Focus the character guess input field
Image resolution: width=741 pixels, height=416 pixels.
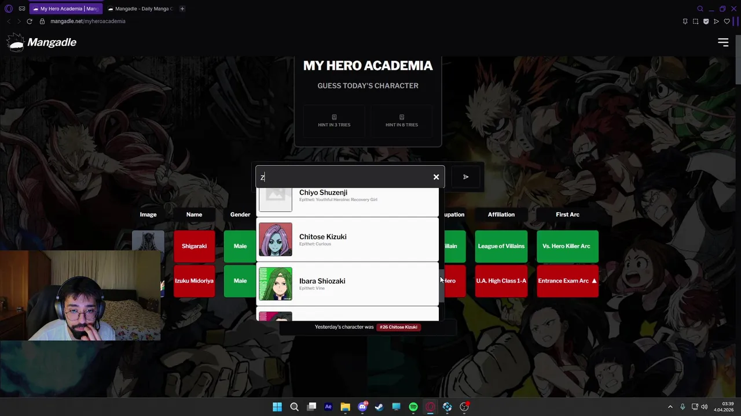(344, 177)
